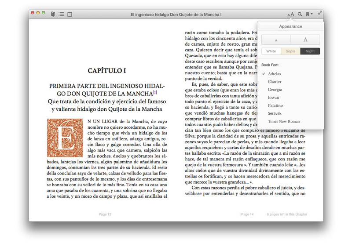Click the ornate drop cap E image

coord(65,138)
